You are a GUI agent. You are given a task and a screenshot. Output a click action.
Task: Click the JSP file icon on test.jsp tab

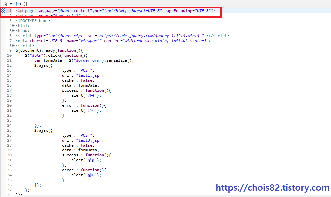(x=5, y=4)
